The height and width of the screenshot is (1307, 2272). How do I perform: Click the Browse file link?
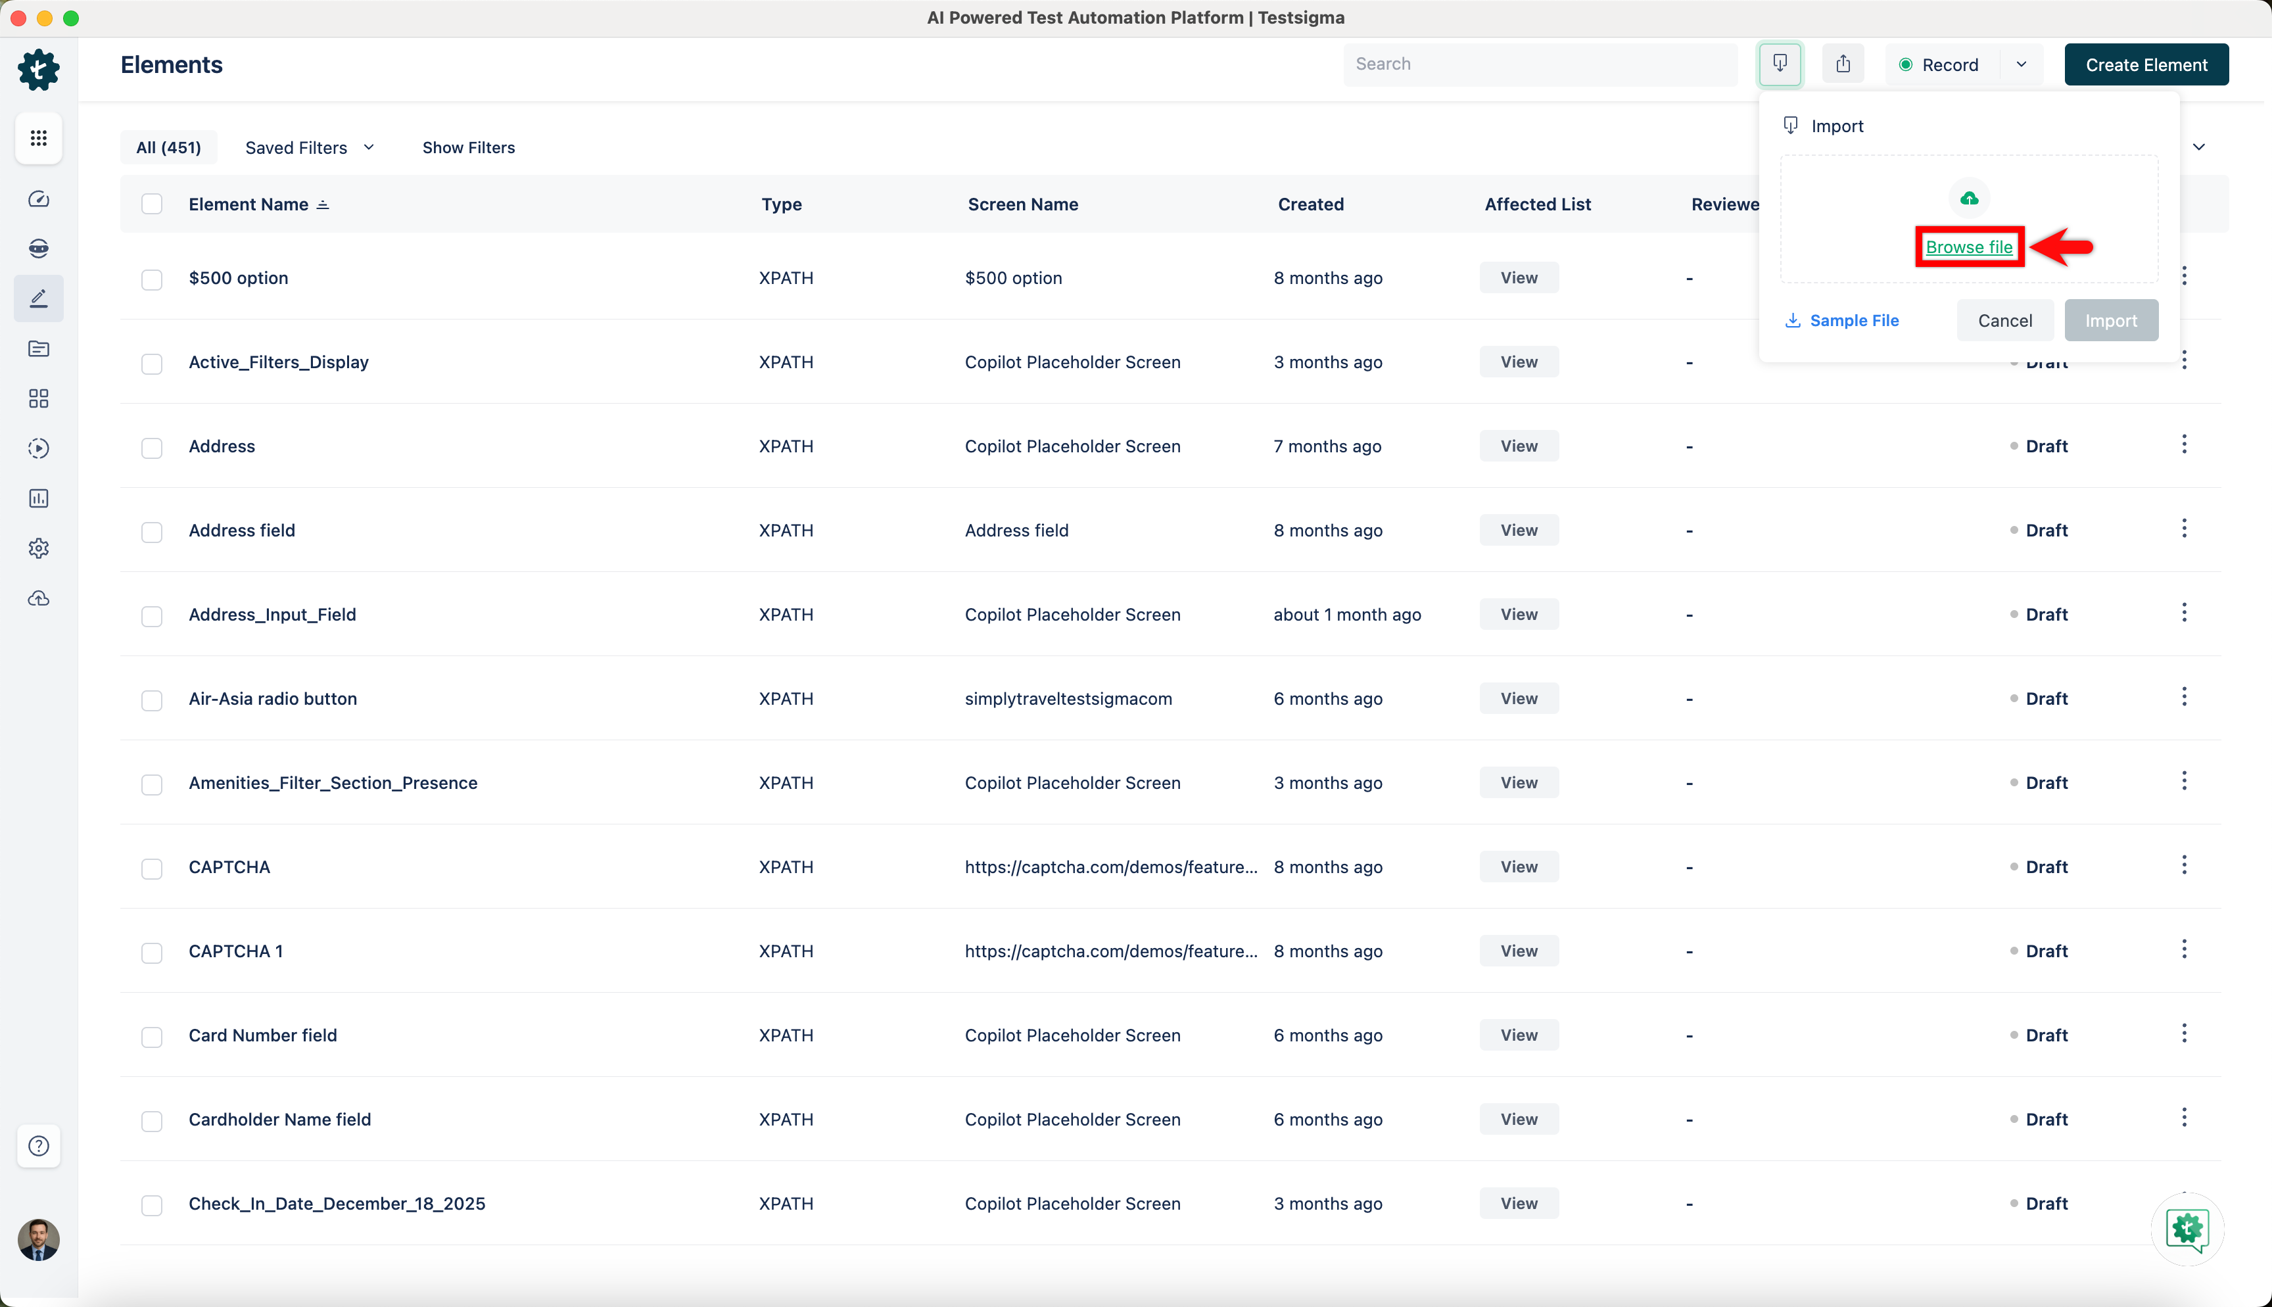coord(1969,247)
